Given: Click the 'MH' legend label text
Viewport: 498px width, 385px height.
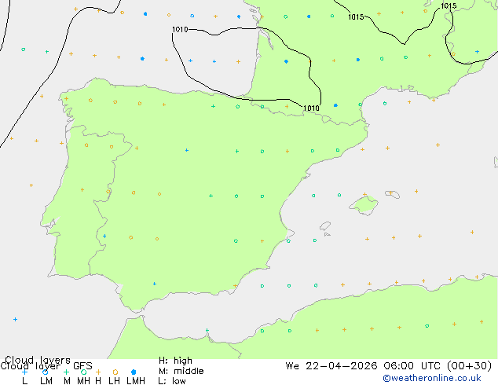Looking at the screenshot, I should 83,381.
